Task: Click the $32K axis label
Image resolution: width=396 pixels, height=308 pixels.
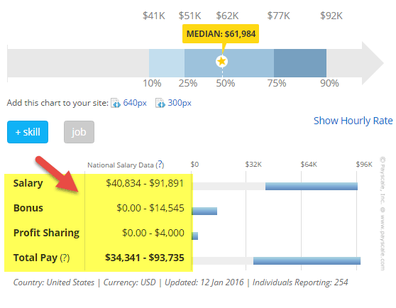Action: coord(253,165)
